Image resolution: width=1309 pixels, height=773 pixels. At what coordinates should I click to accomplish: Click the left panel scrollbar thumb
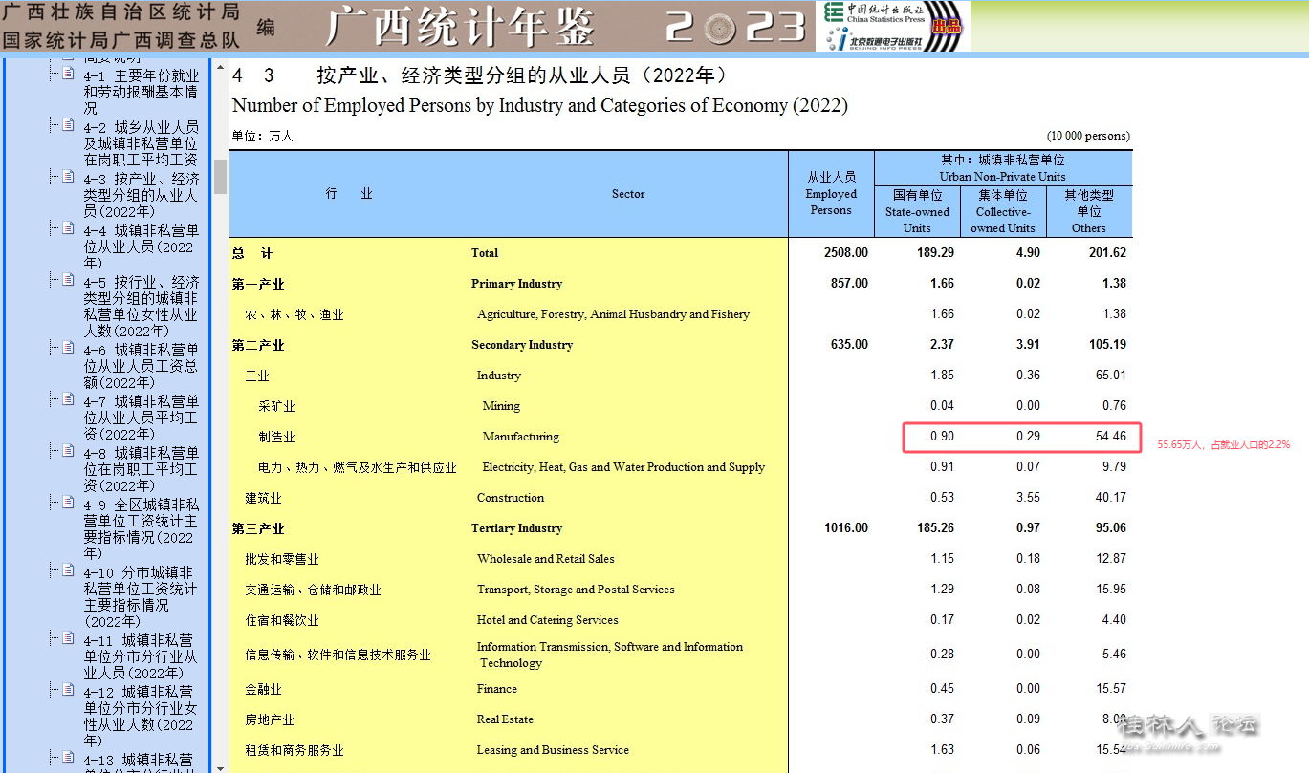point(220,177)
